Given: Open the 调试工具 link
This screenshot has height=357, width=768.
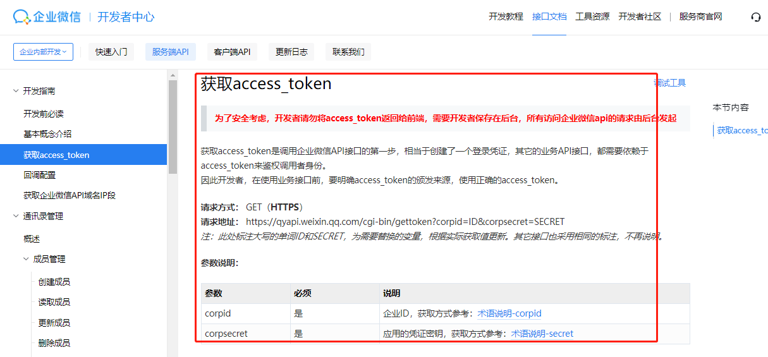Looking at the screenshot, I should (x=669, y=83).
